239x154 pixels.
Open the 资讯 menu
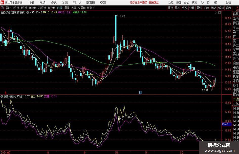pos(53,3)
